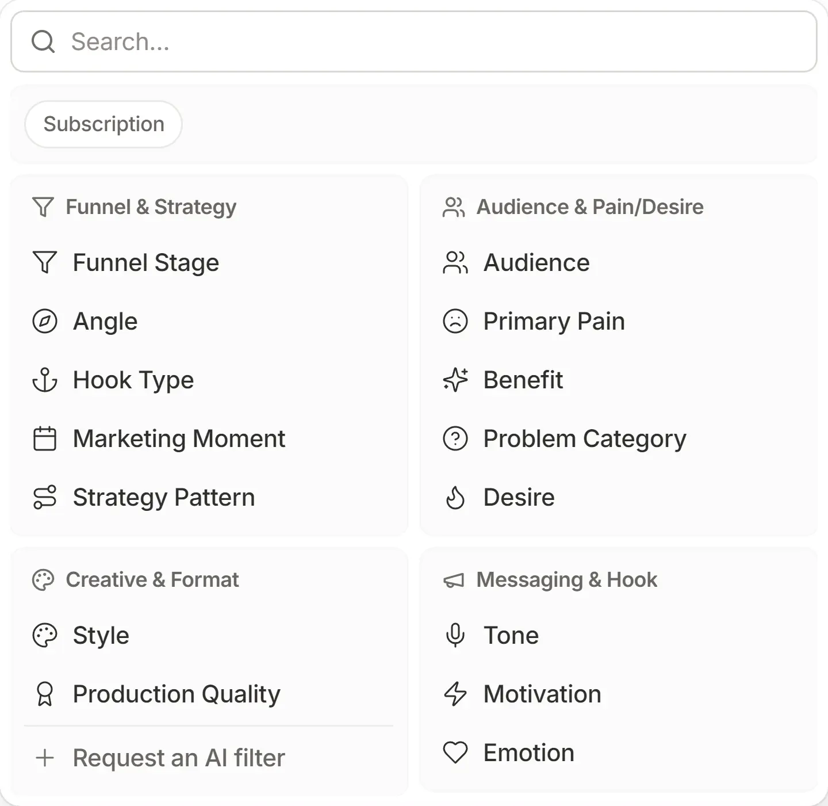Click the plus icon for requesting a filter

point(45,758)
